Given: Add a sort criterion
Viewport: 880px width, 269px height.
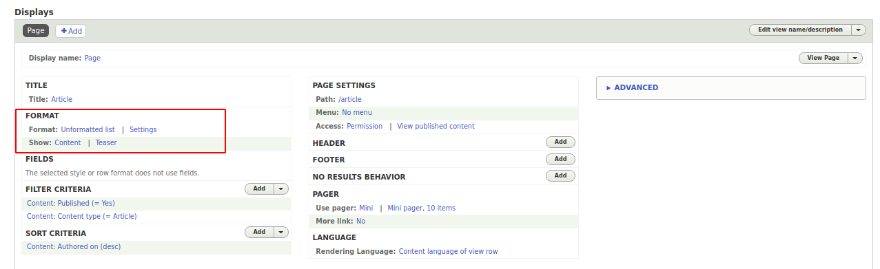Looking at the screenshot, I should 259,232.
